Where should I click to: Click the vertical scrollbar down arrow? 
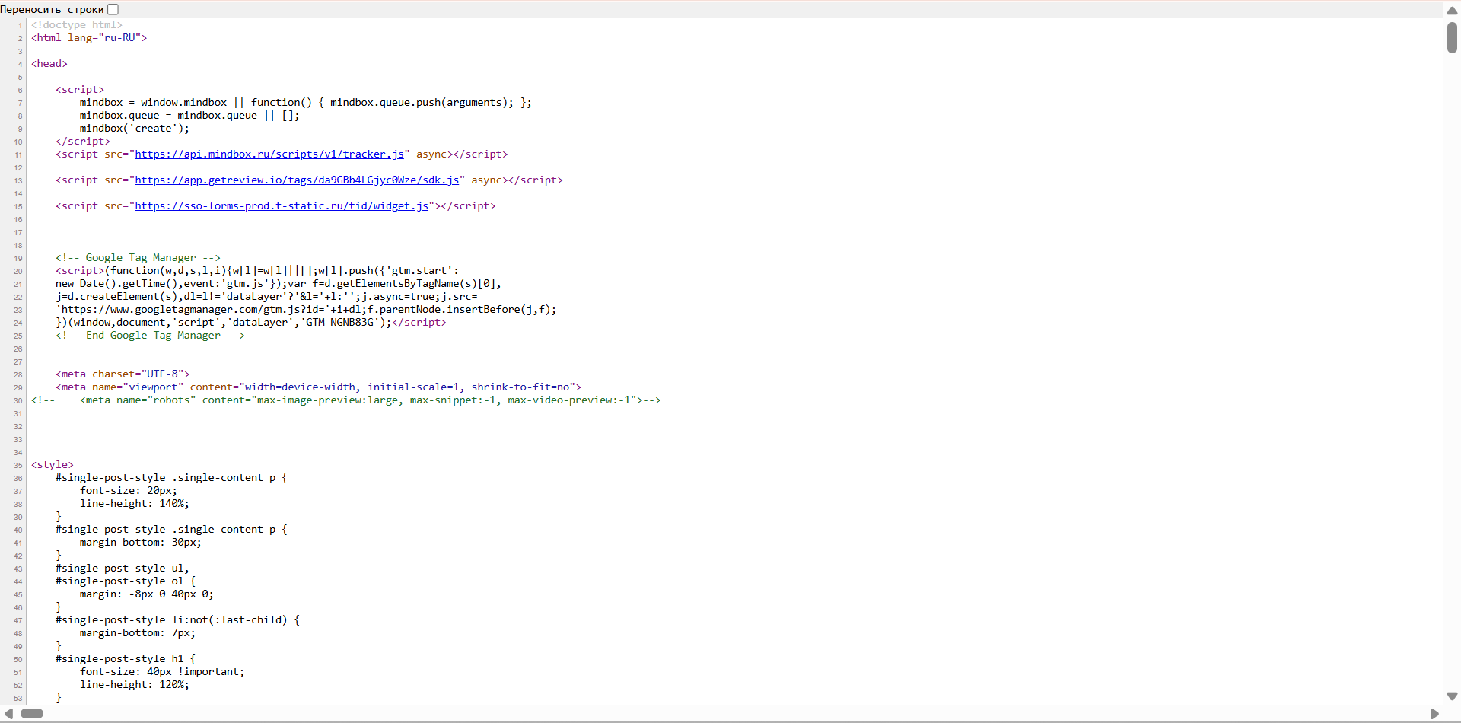tap(1452, 696)
